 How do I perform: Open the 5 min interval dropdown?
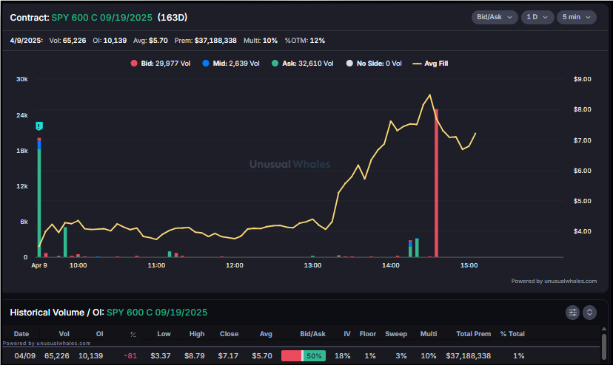pos(576,17)
